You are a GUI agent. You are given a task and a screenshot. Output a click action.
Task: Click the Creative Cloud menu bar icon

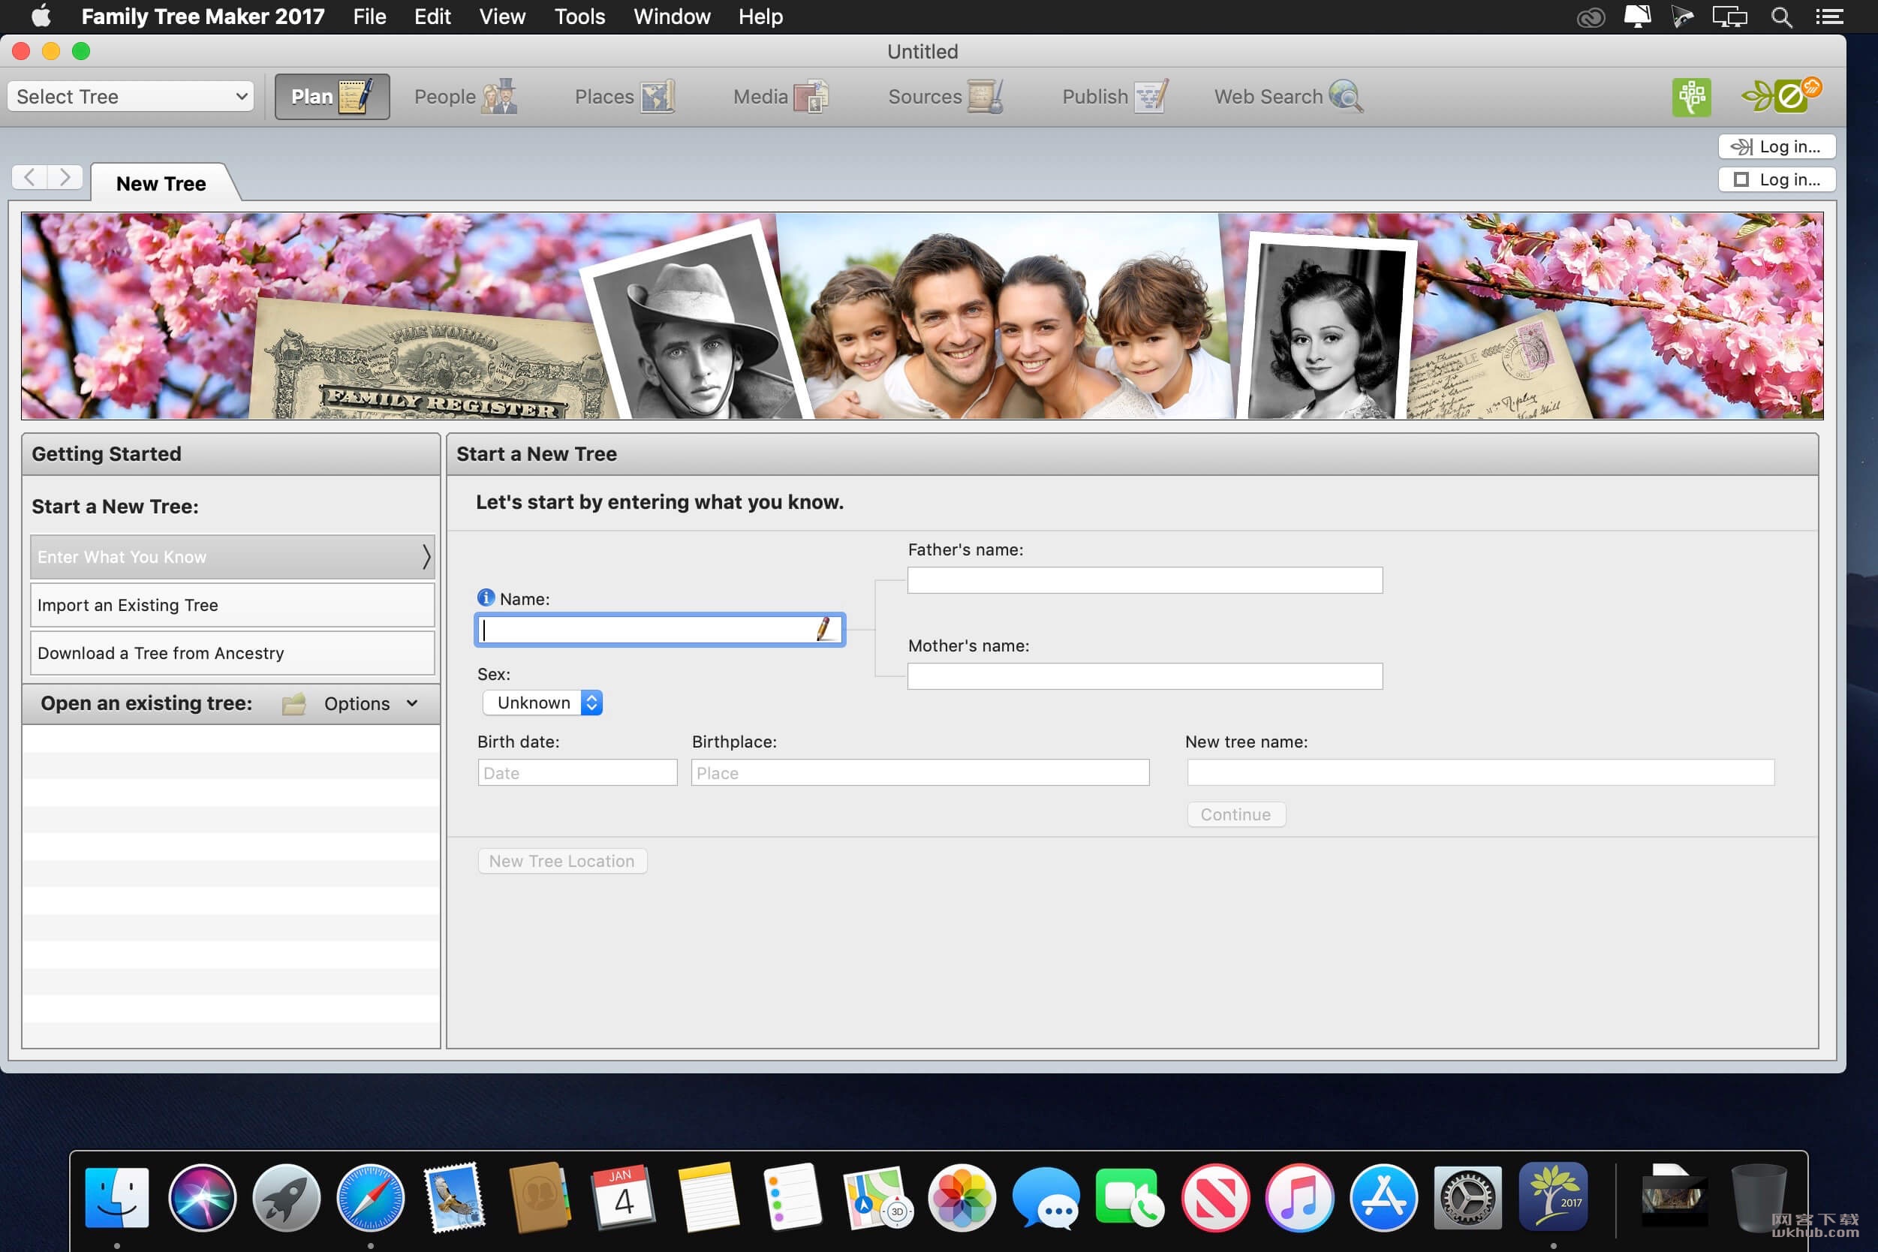tap(1591, 17)
